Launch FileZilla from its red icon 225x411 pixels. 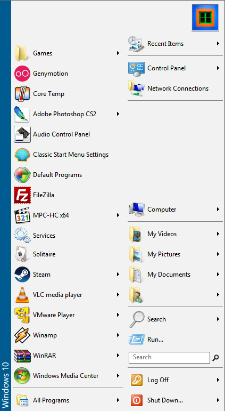[x=22, y=195]
